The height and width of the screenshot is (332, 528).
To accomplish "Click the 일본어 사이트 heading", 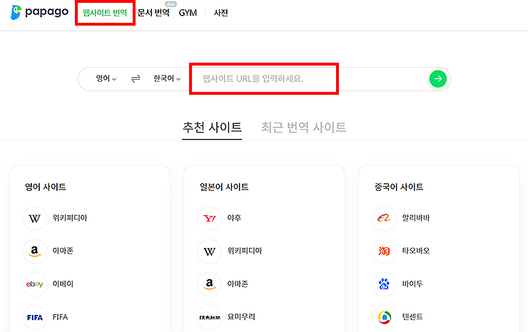I will [224, 187].
